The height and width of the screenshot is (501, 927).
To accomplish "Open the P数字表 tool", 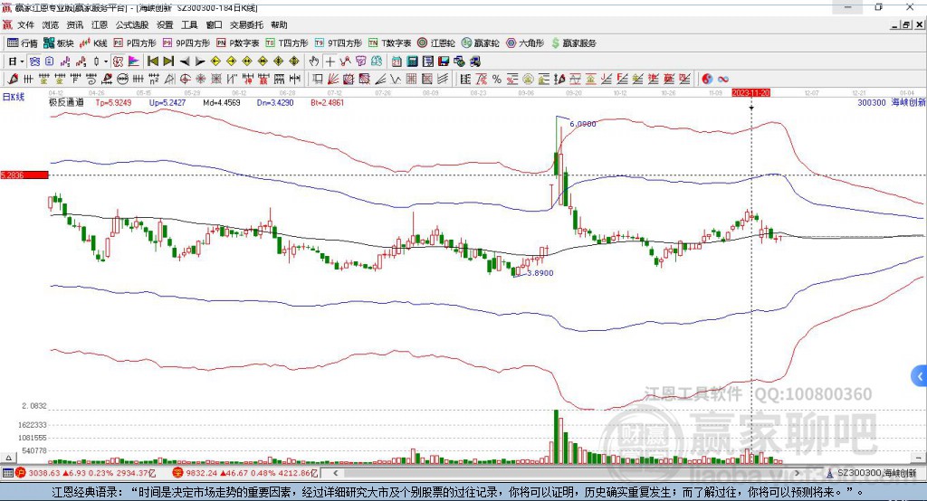I will point(238,43).
